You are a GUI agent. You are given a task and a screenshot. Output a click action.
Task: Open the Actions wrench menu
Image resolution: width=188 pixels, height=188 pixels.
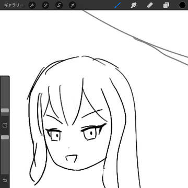click(32, 5)
